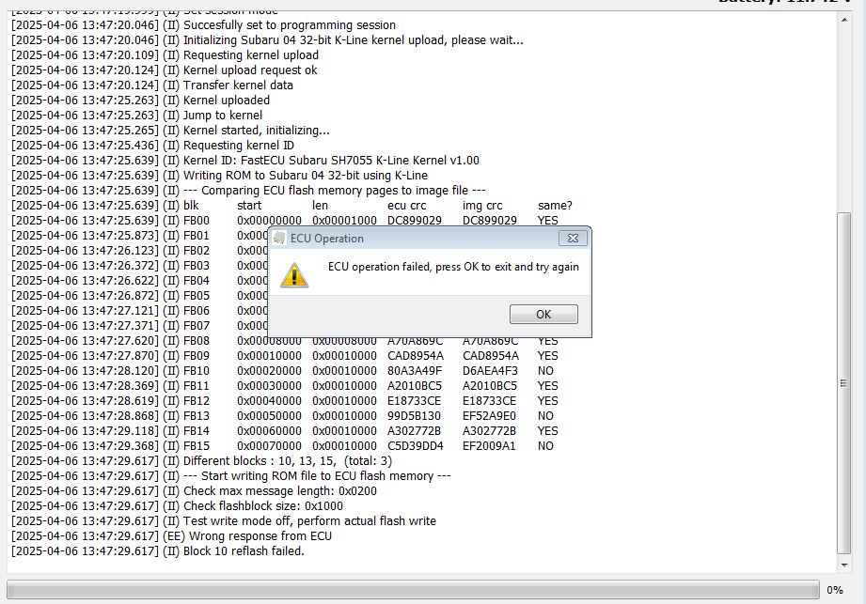Click the FB13 ecu crc value 99D5B130
866x604 pixels.
point(414,415)
